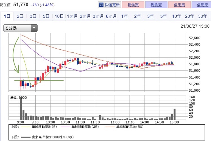
Task: Click the purple 単純移動平均(25) legend line
Action: 65,127
